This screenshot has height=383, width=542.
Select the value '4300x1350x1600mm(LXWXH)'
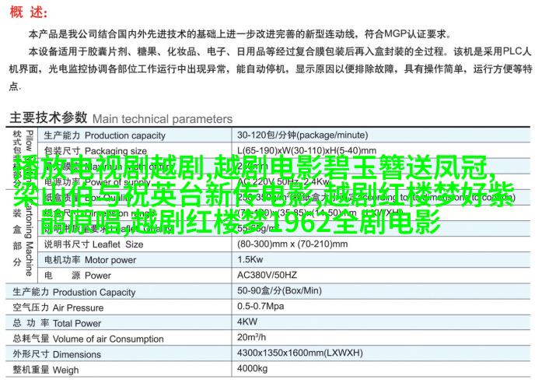pos(300,353)
